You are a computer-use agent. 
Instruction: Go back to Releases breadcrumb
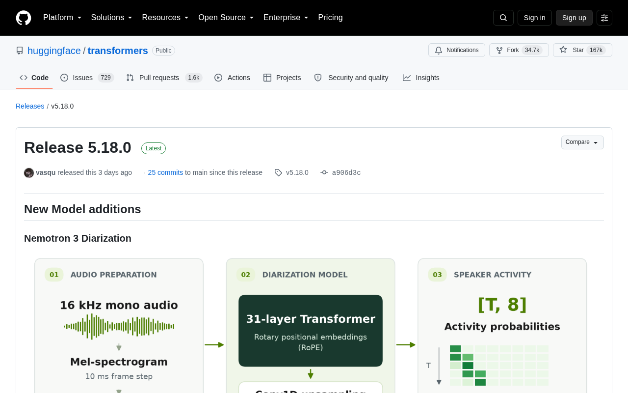(30, 106)
